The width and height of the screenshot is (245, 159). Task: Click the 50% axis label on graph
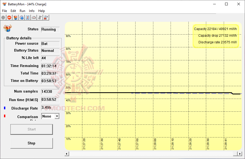click(x=68, y=87)
